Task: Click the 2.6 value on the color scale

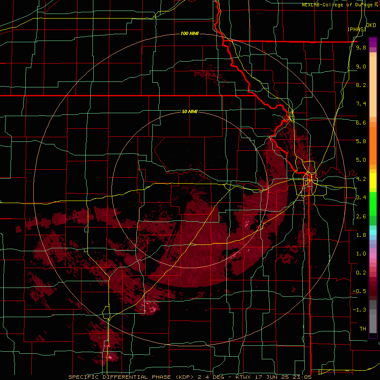Action: pos(361,217)
